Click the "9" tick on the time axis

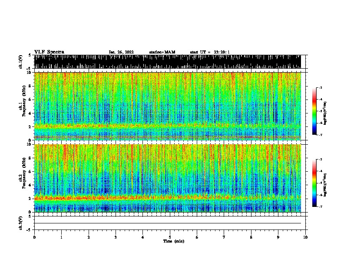pos(278,237)
